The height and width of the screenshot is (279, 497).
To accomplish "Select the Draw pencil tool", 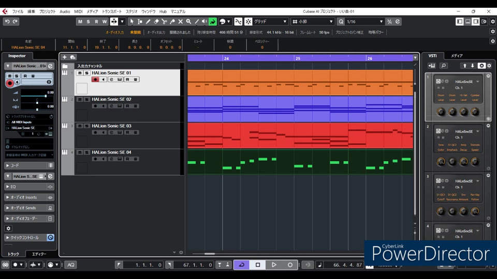I will click(x=148, y=22).
